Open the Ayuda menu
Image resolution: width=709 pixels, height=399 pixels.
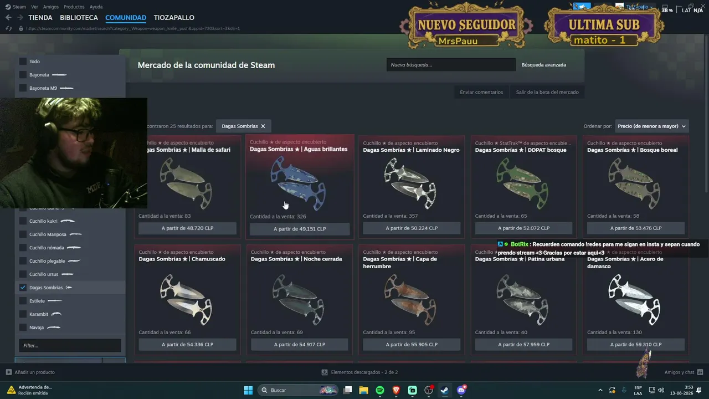(x=96, y=7)
